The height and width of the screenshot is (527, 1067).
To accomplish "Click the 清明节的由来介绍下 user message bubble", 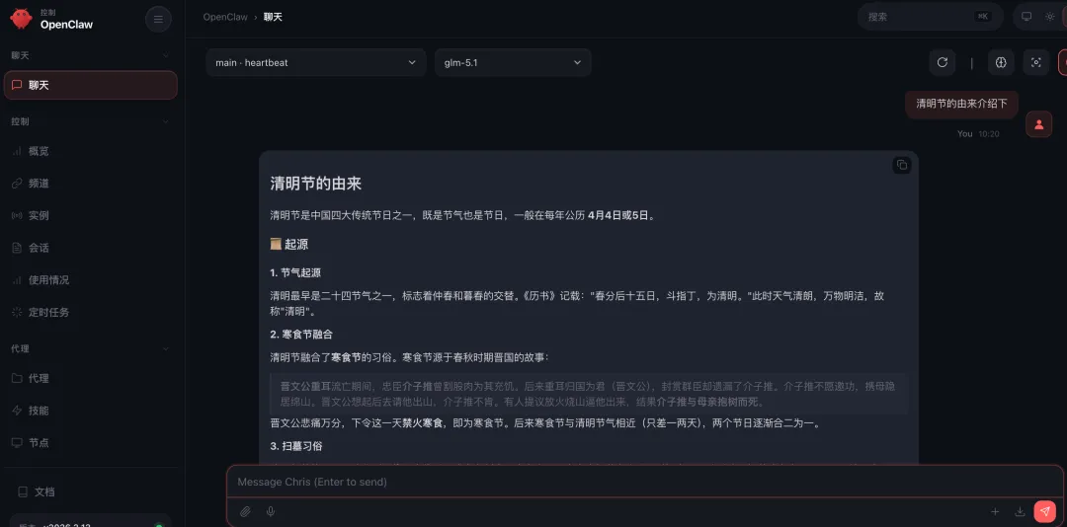I will pyautogui.click(x=961, y=104).
